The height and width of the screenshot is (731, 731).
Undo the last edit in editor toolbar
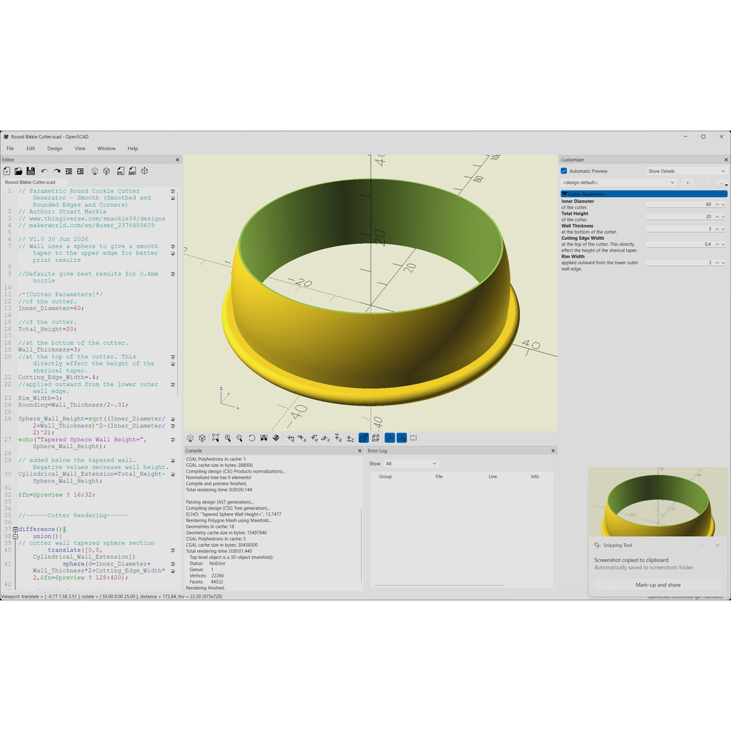coord(45,171)
